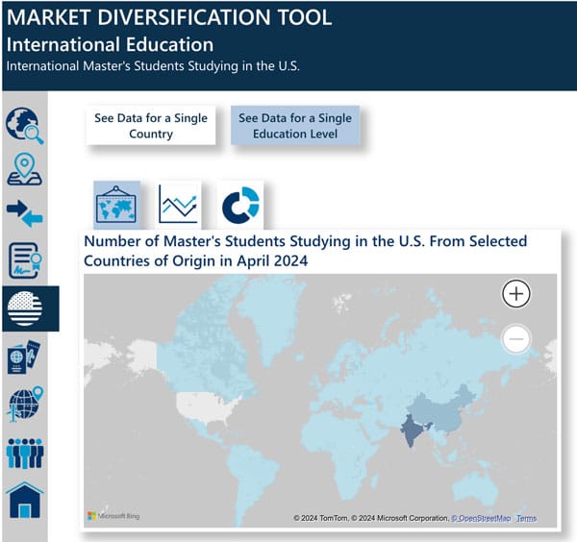This screenshot has width=577, height=542.
Task: Select the U.S. flag sidebar icon
Action: 25,308
